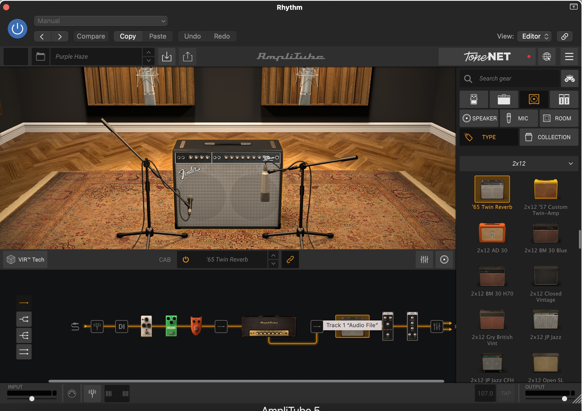Select the single serial signal chain routing

[x=24, y=303]
